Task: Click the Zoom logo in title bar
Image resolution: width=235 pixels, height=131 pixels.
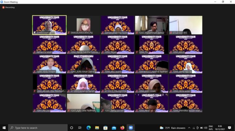Action: 2,2
